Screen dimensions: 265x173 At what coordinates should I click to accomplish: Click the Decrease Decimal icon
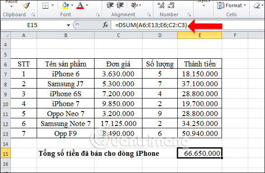tap(171, 5)
